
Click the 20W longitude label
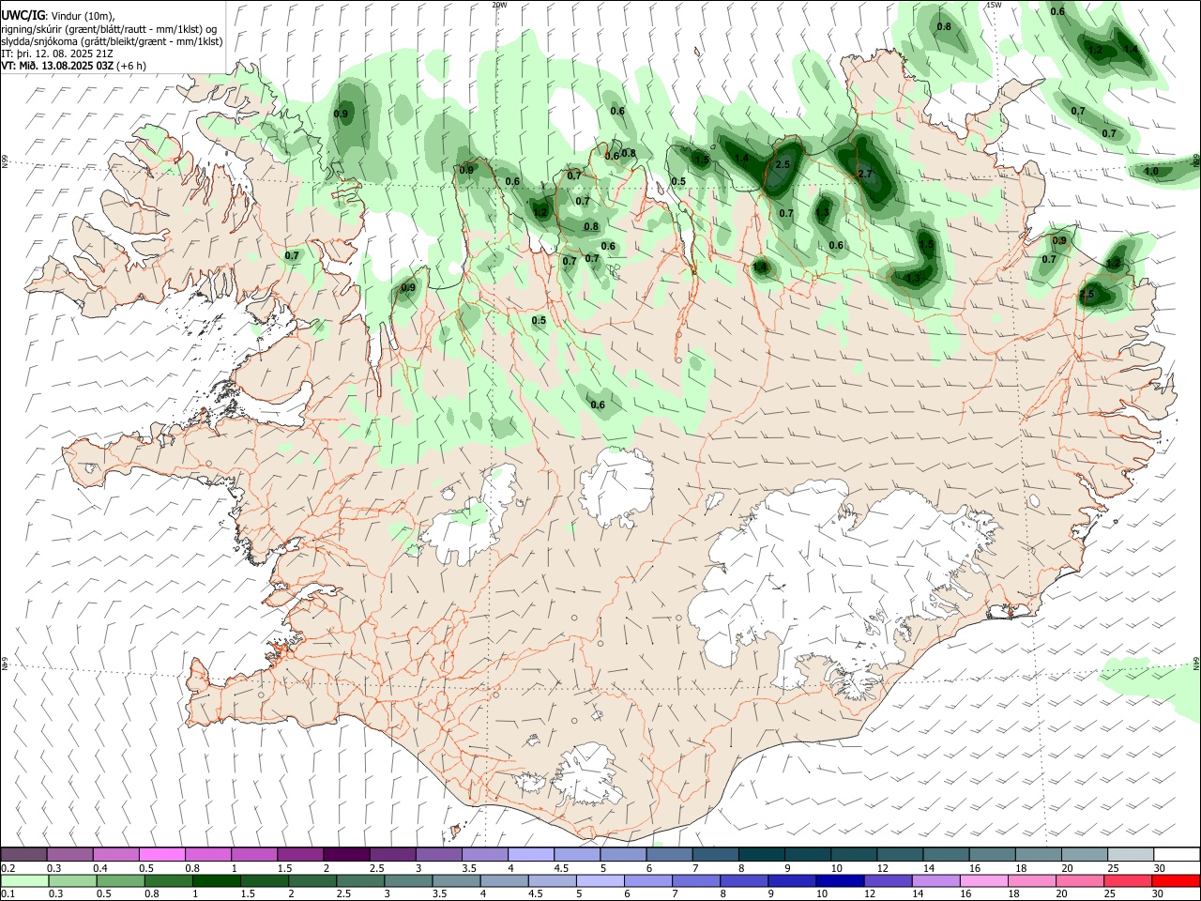[499, 5]
